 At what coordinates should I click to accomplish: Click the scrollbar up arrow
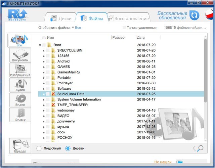coord(205,37)
